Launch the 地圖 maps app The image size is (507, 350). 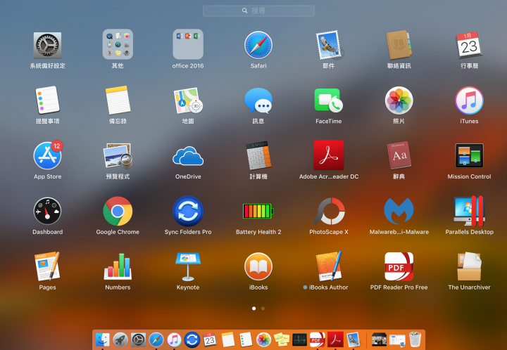tap(188, 101)
